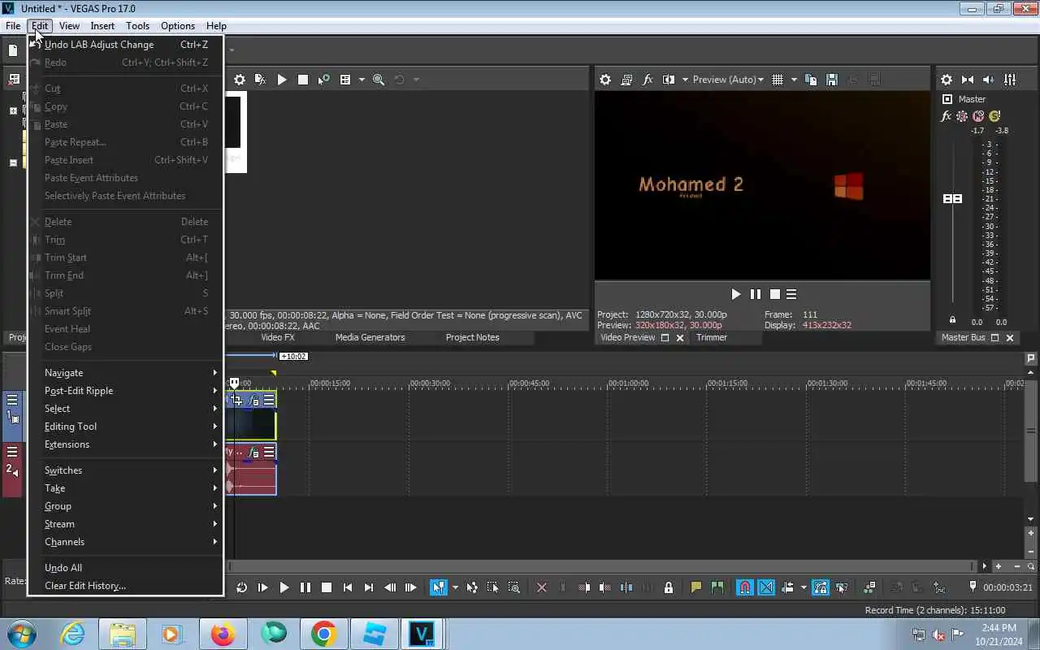The image size is (1040, 650).
Task: Open Master Bus audio properties gear
Action: (947, 80)
